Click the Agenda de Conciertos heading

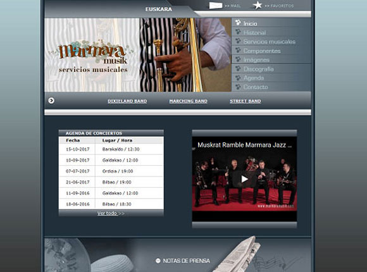[x=94, y=133]
